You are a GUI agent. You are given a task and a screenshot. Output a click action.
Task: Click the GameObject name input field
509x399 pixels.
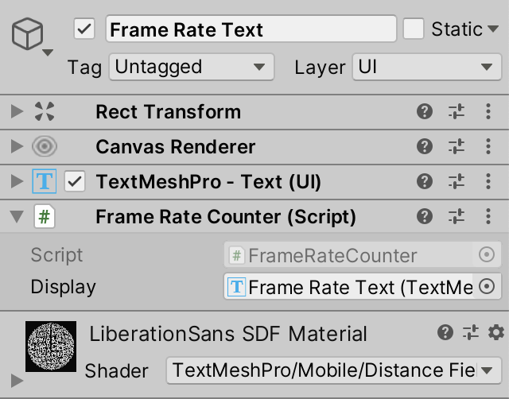pyautogui.click(x=251, y=29)
